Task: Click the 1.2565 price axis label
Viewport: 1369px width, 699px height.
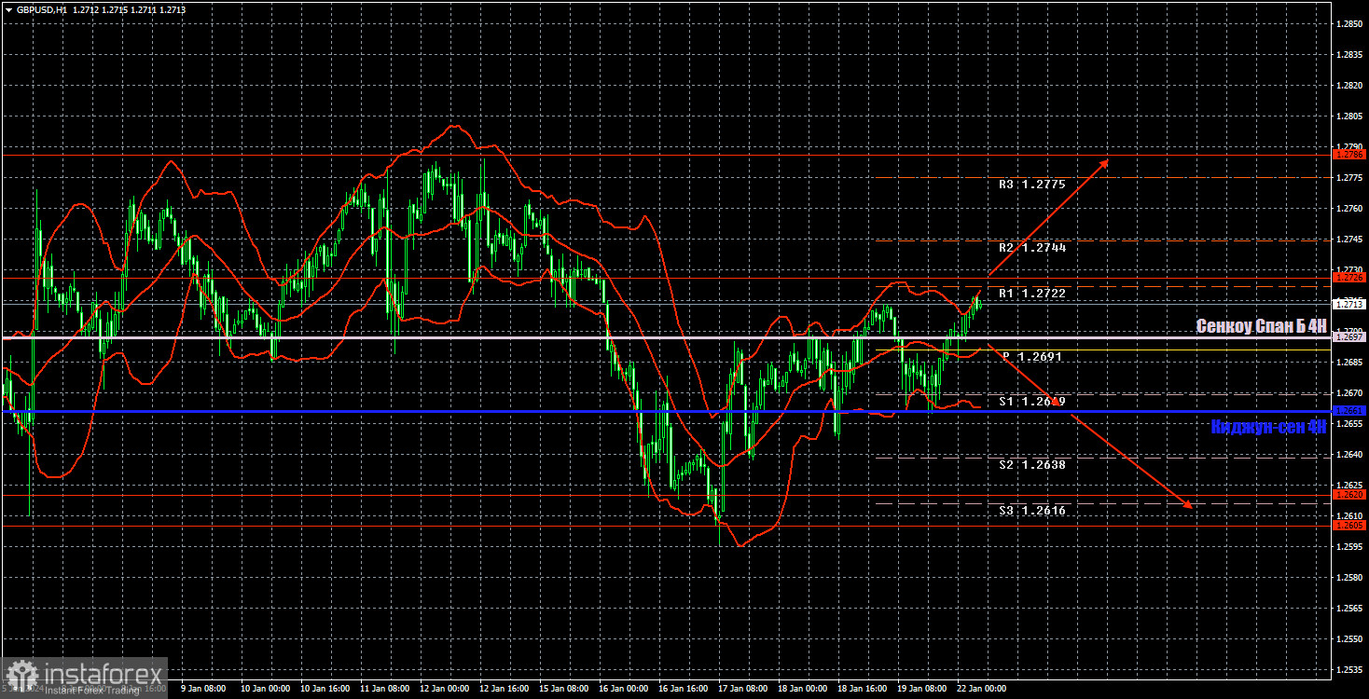Action: [x=1349, y=608]
